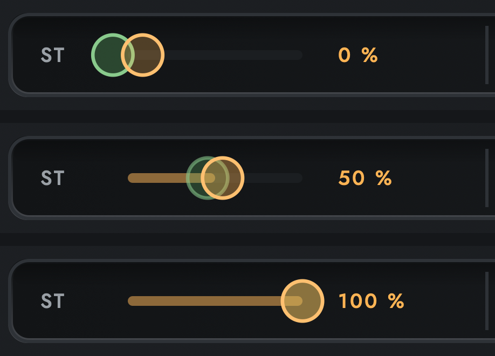495x356 pixels.
Task: Select the 0 % value readout
Action: [x=358, y=55]
